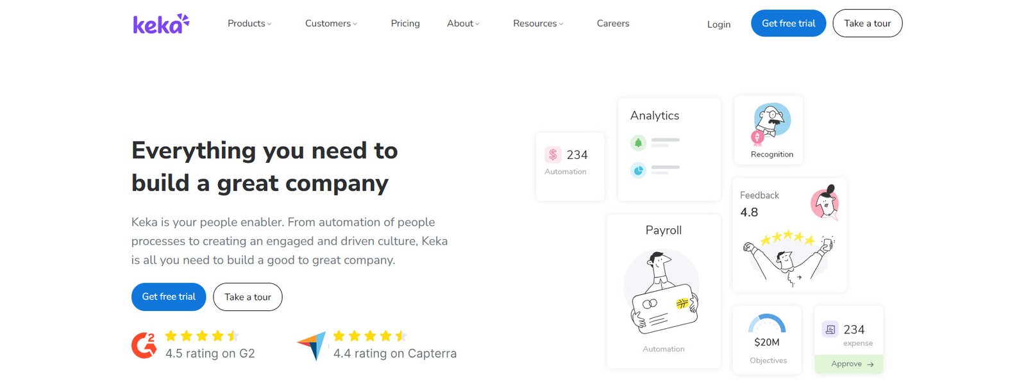This screenshot has width=1026, height=384.
Task: Click Get free trial below hero text
Action: pyautogui.click(x=169, y=297)
